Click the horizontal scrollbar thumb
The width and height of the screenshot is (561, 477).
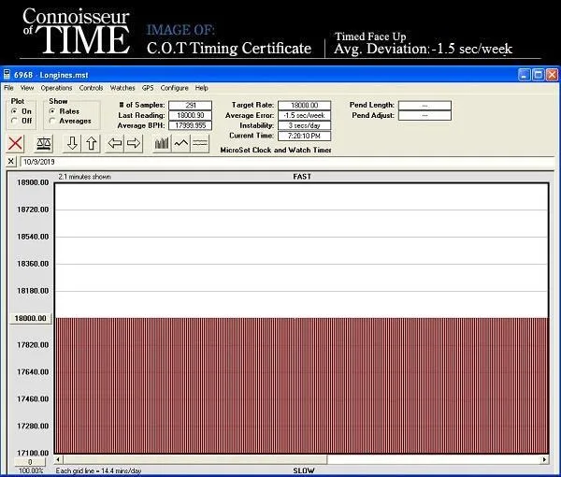(x=195, y=459)
